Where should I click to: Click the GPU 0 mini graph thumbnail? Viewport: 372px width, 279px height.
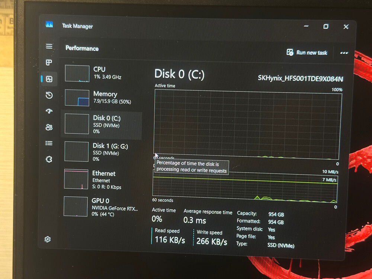click(x=76, y=206)
